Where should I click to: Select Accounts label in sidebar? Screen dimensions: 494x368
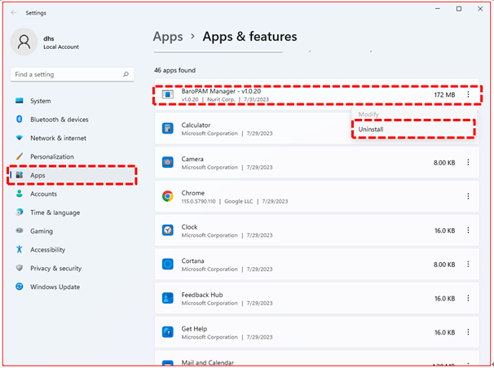[x=43, y=194]
